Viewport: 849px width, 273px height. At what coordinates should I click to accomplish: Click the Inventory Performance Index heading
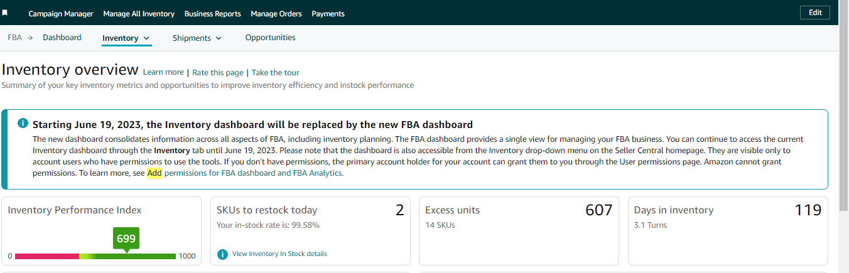(x=75, y=210)
